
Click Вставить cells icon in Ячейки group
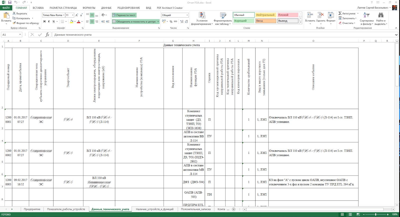(x=310, y=15)
